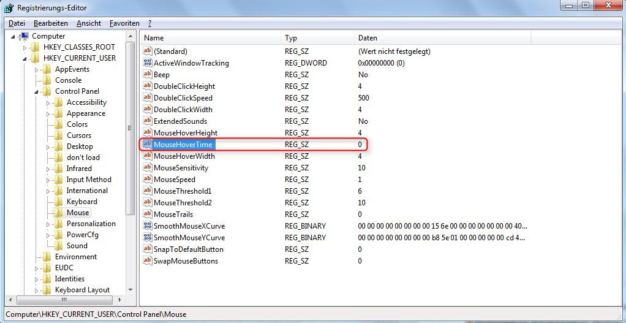Expand the Personalization node arrow
This screenshot has width=626, height=323.
click(x=48, y=224)
